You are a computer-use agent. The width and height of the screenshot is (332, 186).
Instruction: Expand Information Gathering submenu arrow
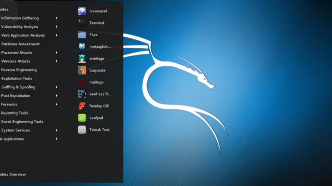[x=57, y=18]
